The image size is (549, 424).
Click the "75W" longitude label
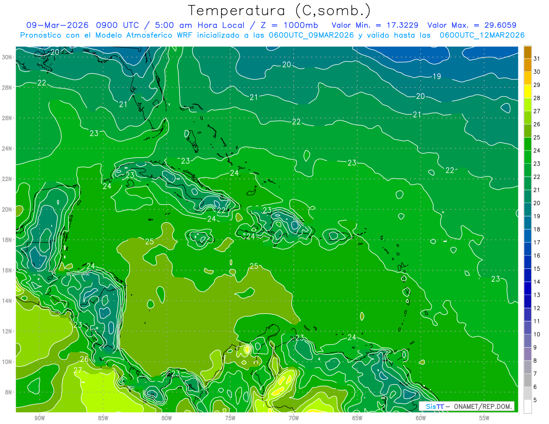pyautogui.click(x=230, y=418)
